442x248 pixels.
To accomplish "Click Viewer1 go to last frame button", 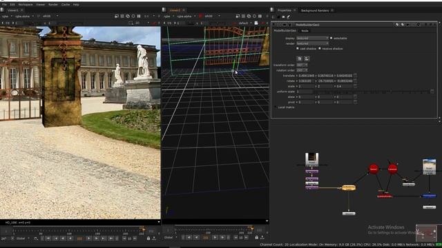I will point(111,238).
